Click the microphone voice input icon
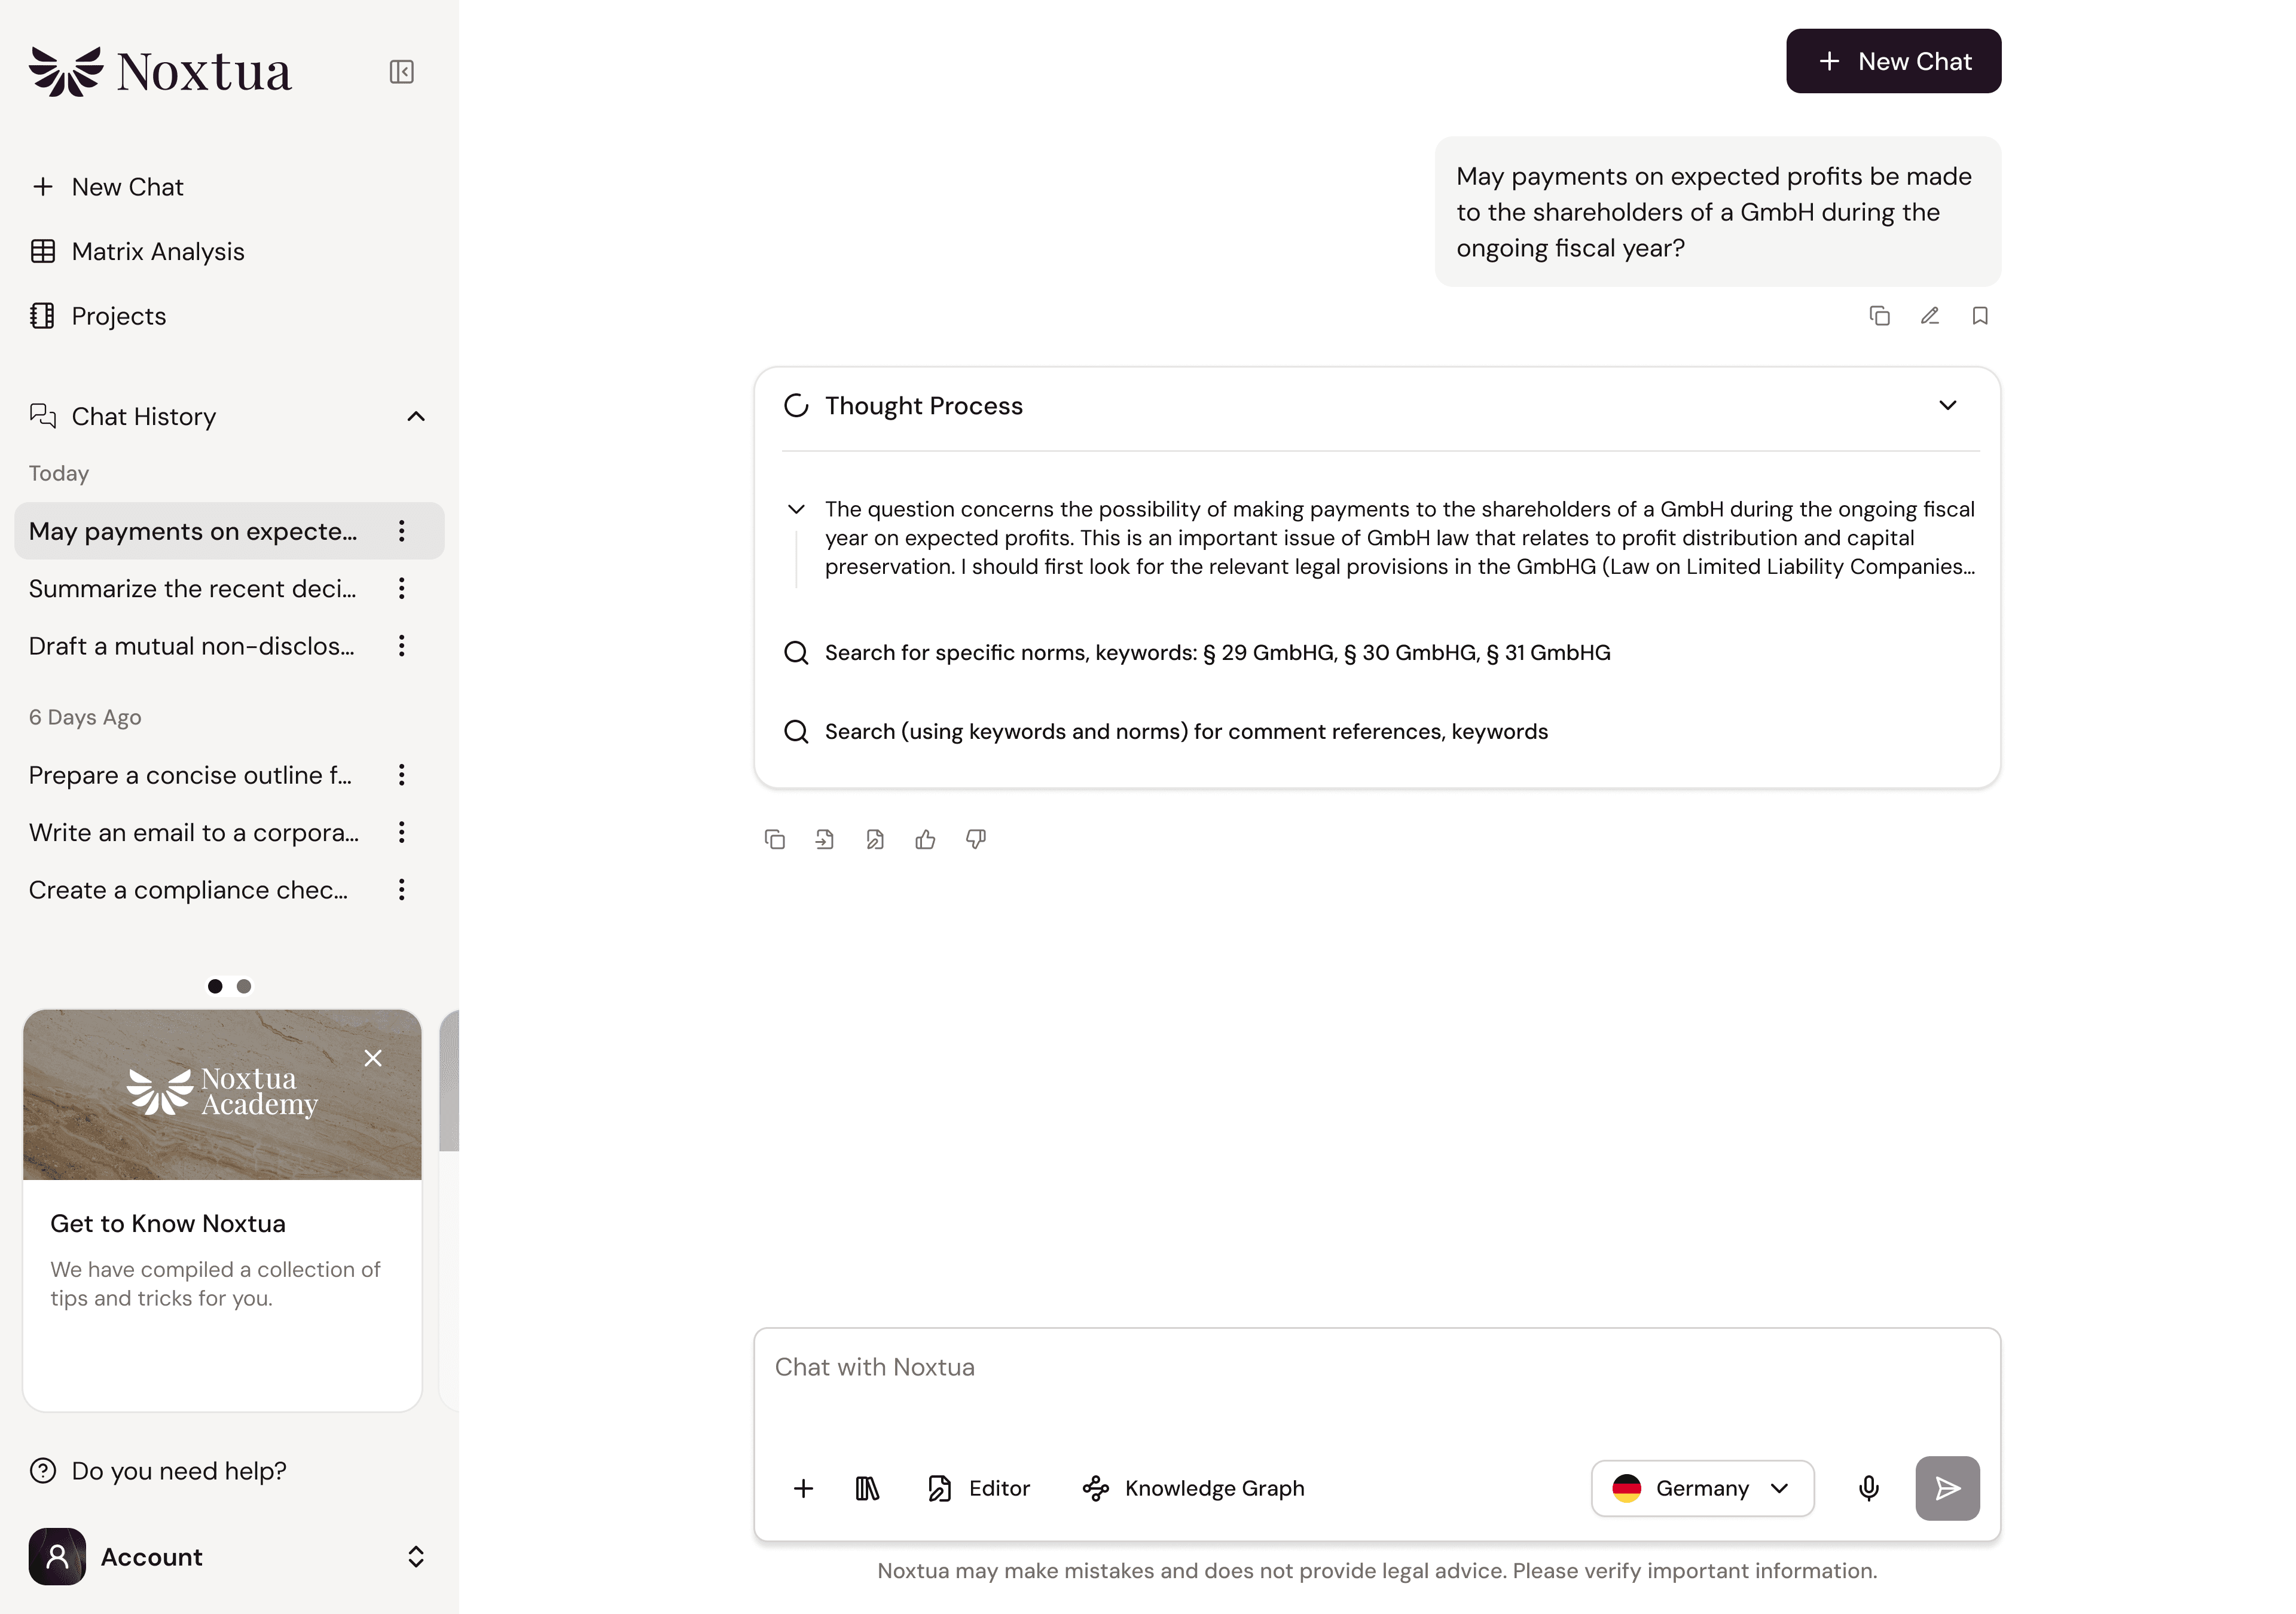The image size is (2296, 1614). tap(1868, 1488)
